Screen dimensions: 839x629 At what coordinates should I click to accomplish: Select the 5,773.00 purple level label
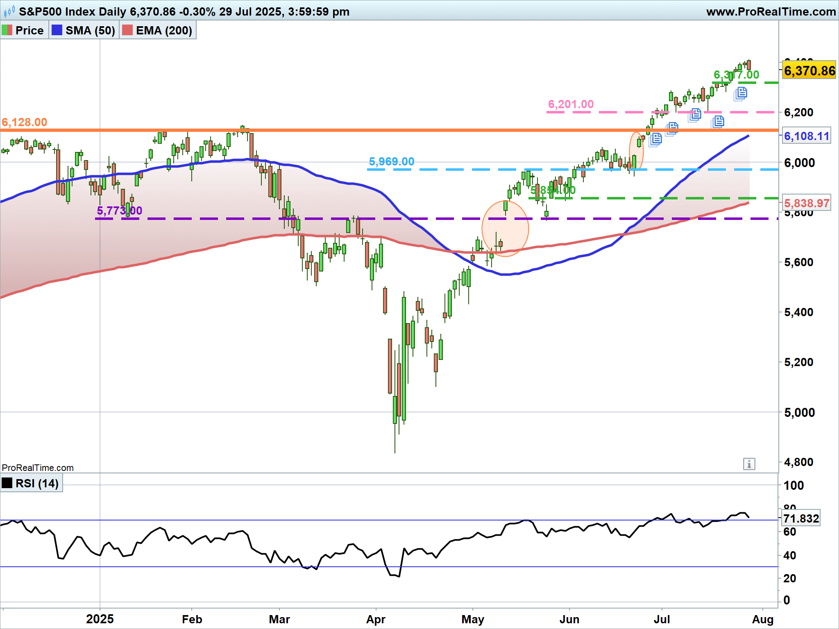coord(120,210)
